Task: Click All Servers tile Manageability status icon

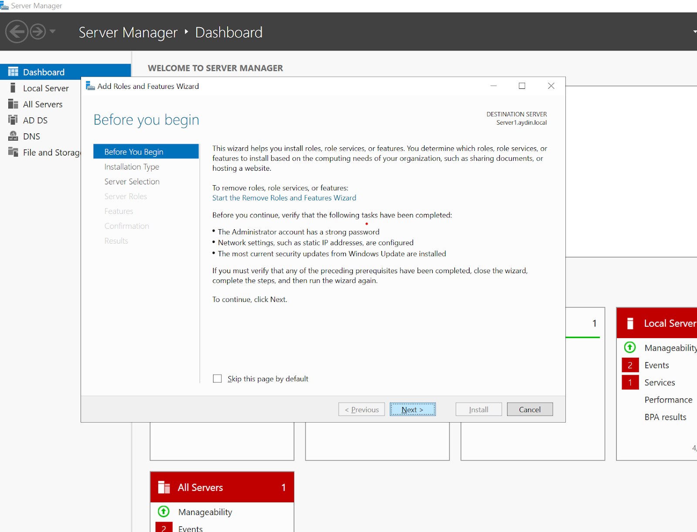Action: pos(163,511)
